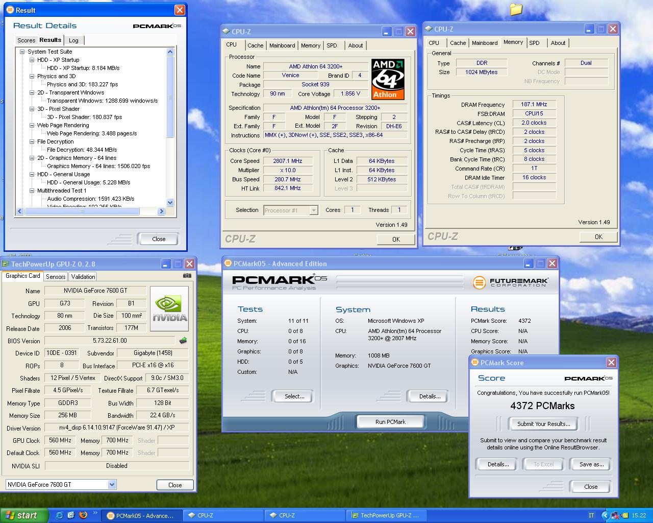Click the results tree horizontal scrollbar thumb

click(x=82, y=211)
